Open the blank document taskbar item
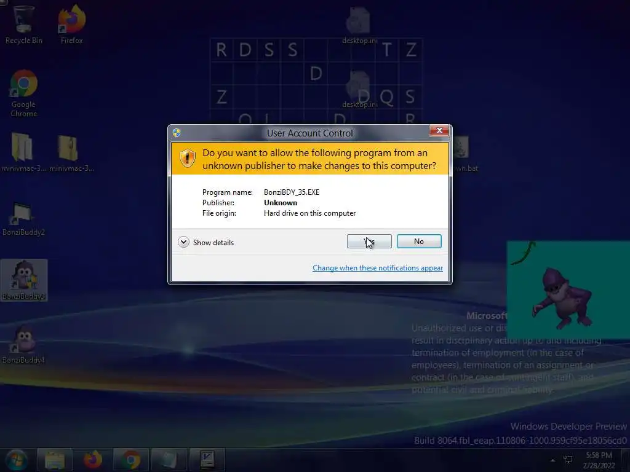Screen dimensions: 630x472 pos(169,460)
